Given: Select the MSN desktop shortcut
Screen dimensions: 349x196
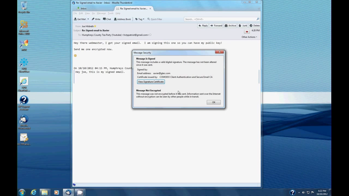Looking at the screenshot, I should pyautogui.click(x=24, y=45).
